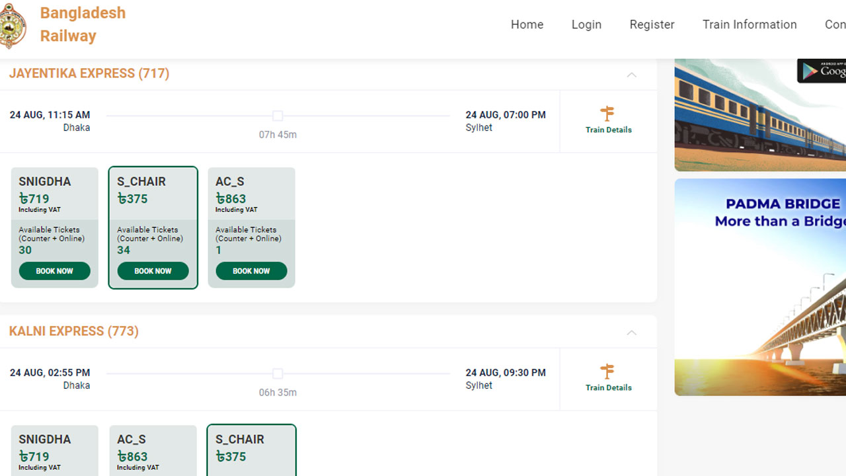
Task: Select the AC_S class card for Jayentika Express
Action: 251,227
